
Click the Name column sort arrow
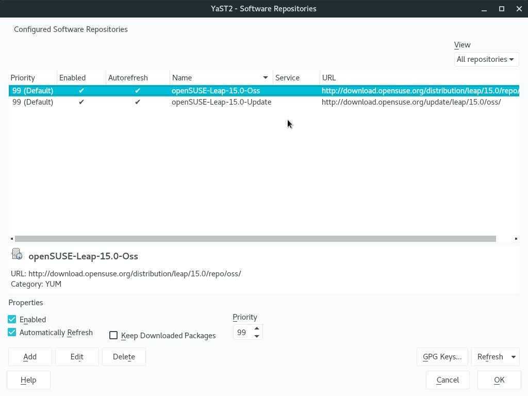point(266,78)
